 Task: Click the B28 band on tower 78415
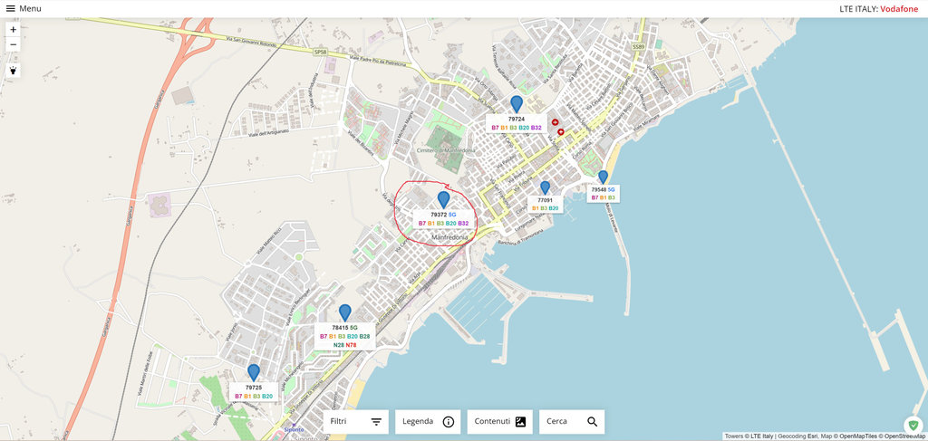[364, 336]
